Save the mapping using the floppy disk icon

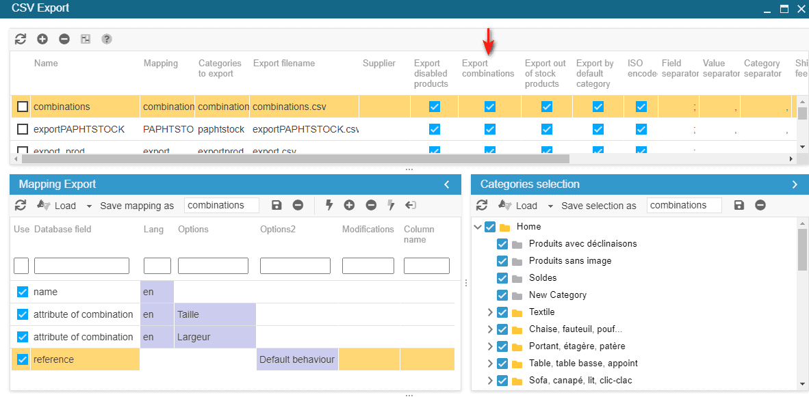point(277,206)
